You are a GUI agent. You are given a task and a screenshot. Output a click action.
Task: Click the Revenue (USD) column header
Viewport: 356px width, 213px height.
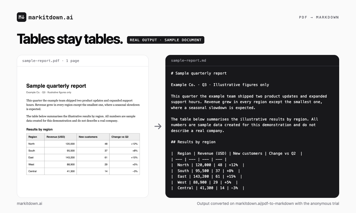click(x=61, y=137)
